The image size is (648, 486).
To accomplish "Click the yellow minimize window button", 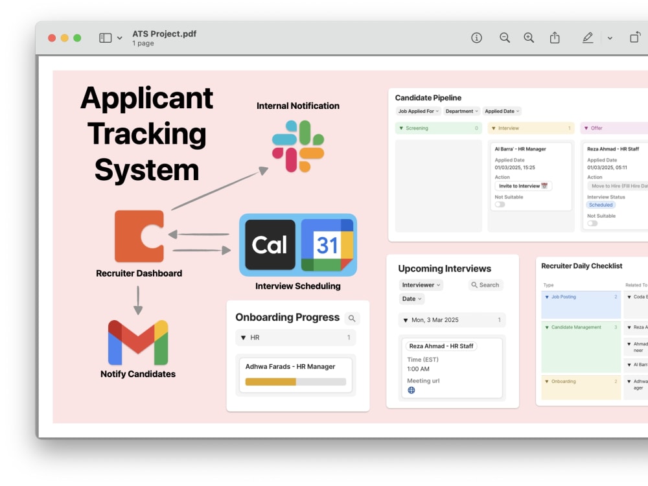I will pos(64,38).
